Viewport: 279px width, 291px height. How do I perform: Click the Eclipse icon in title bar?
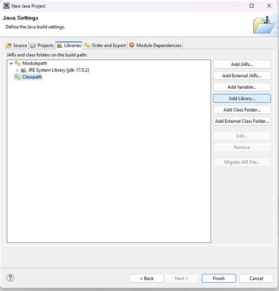coord(6,6)
